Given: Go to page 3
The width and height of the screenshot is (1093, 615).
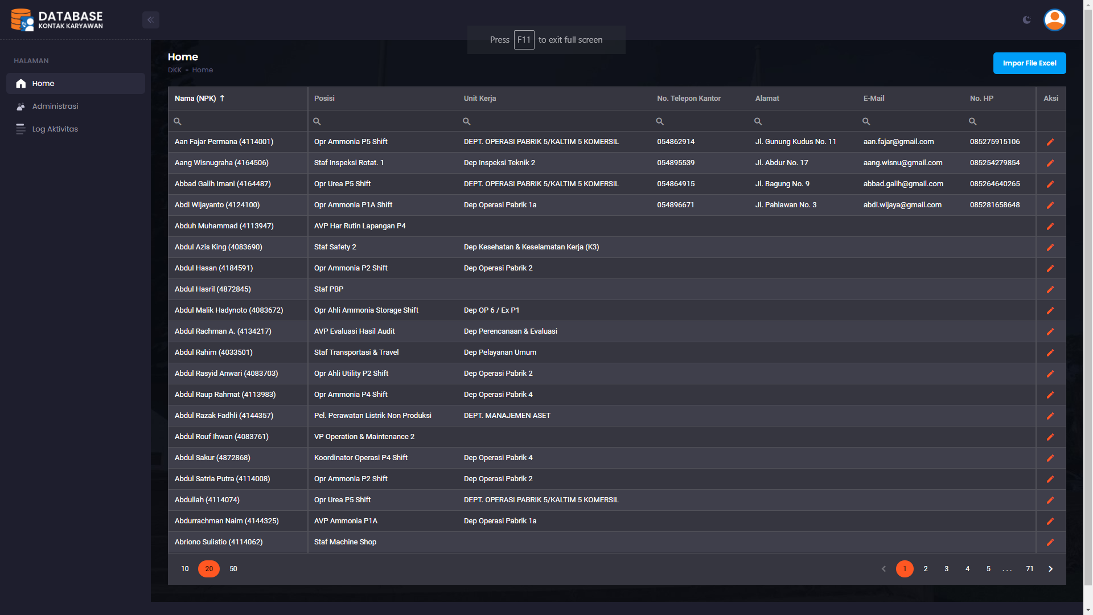Looking at the screenshot, I should click(947, 569).
